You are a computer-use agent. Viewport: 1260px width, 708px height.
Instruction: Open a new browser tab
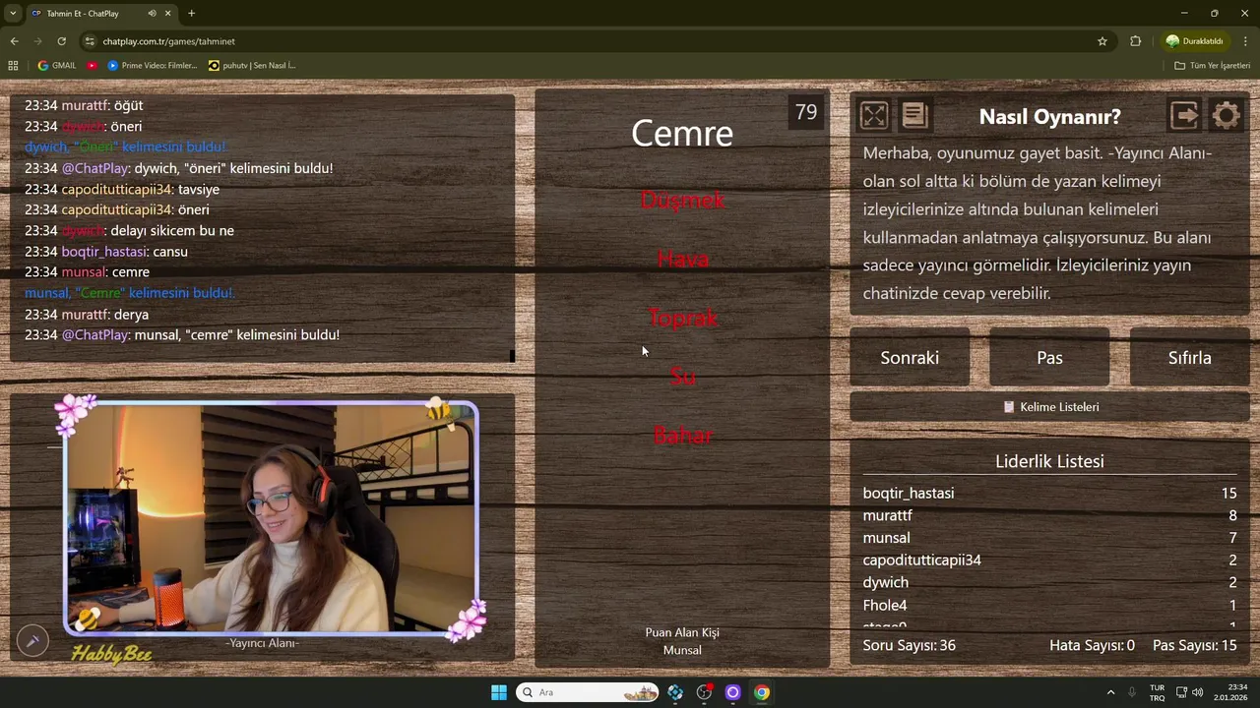[191, 14]
